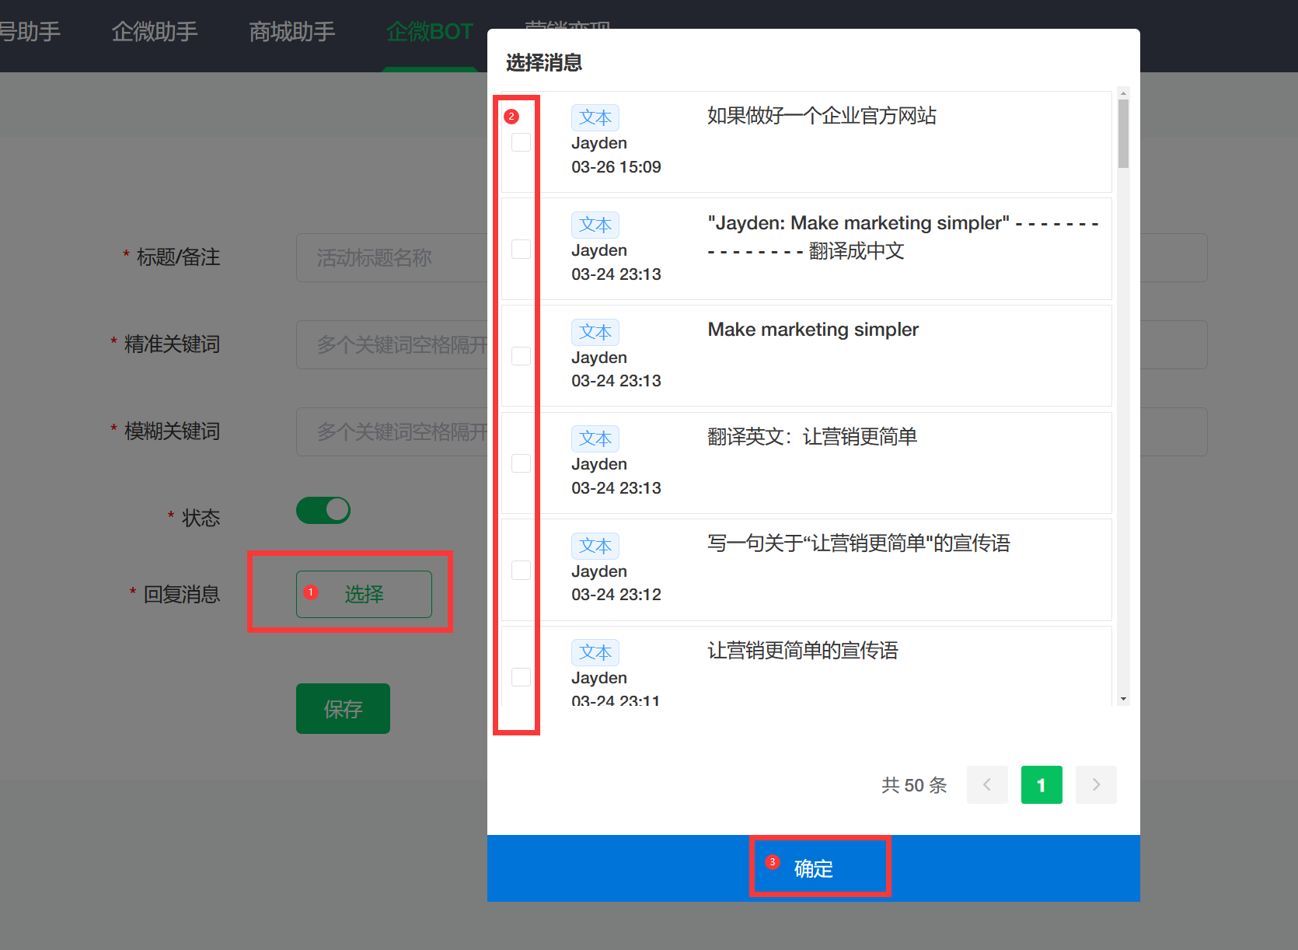This screenshot has width=1298, height=950.
Task: Check the checkbox for 如果做好一个企业官方网站
Action: point(521,142)
